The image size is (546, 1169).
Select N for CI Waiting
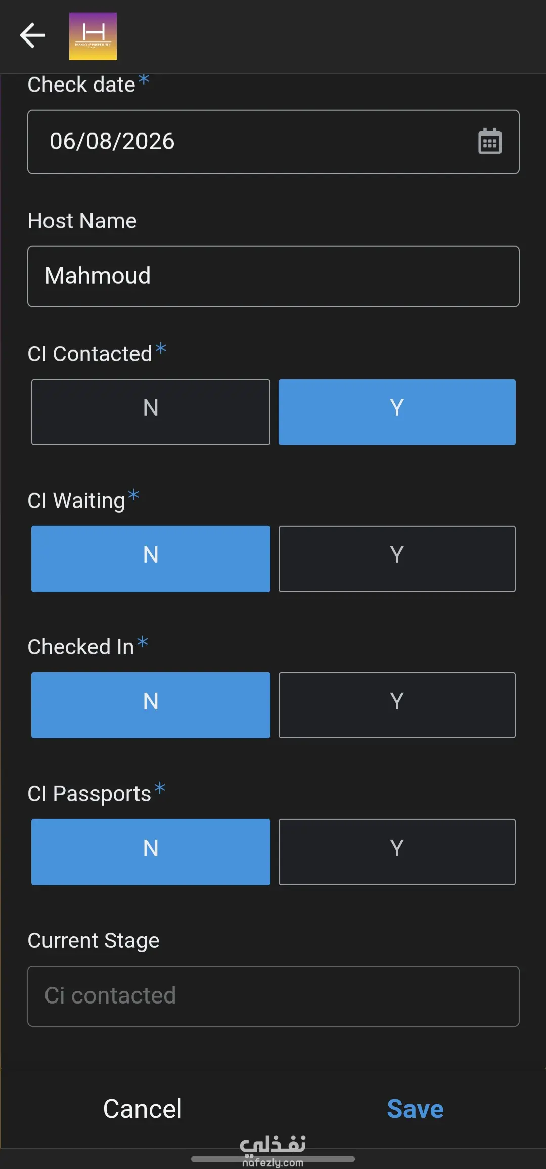pyautogui.click(x=151, y=559)
